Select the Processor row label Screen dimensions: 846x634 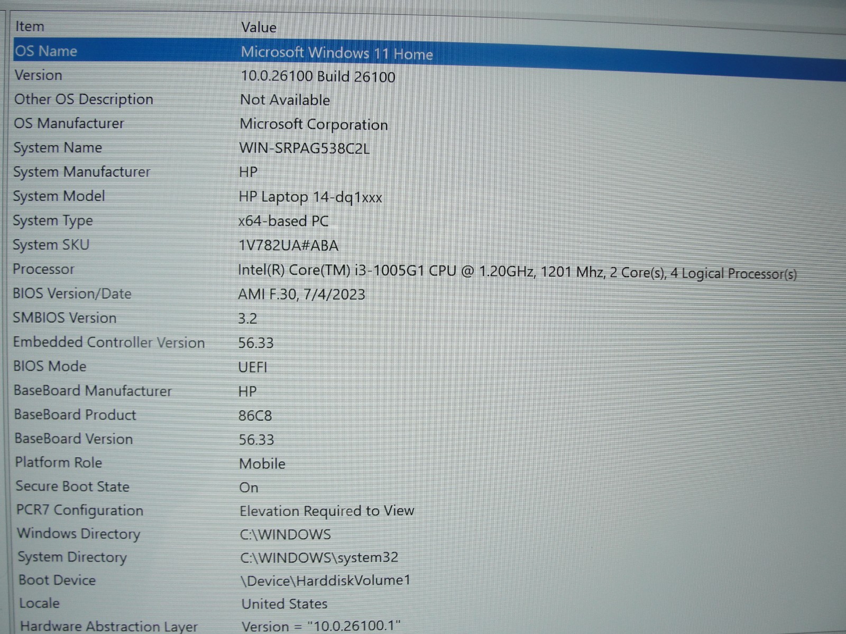(x=44, y=269)
